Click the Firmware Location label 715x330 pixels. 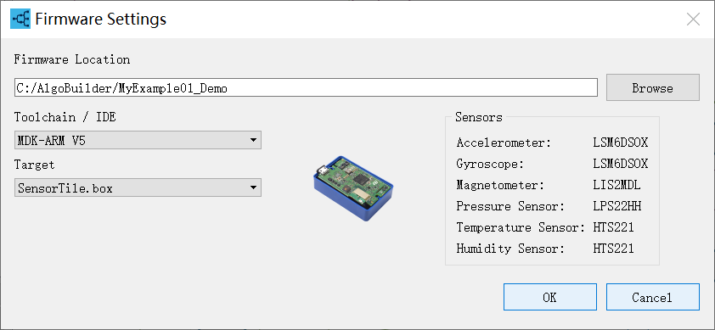click(x=72, y=59)
